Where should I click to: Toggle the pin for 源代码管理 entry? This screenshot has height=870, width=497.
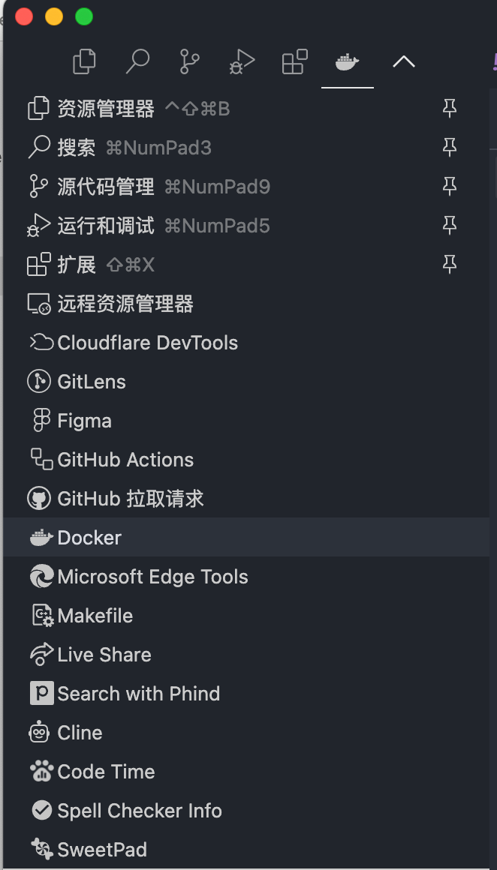[450, 187]
